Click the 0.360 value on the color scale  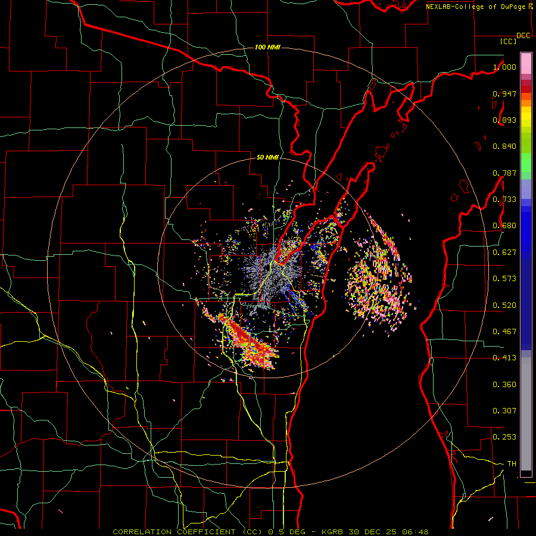(x=504, y=385)
